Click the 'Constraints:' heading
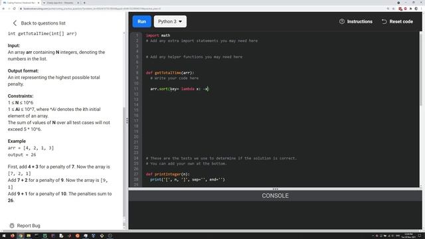The height and width of the screenshot is (239, 425). (21, 96)
